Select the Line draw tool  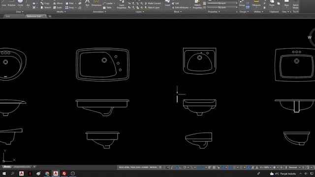pos(4,3)
